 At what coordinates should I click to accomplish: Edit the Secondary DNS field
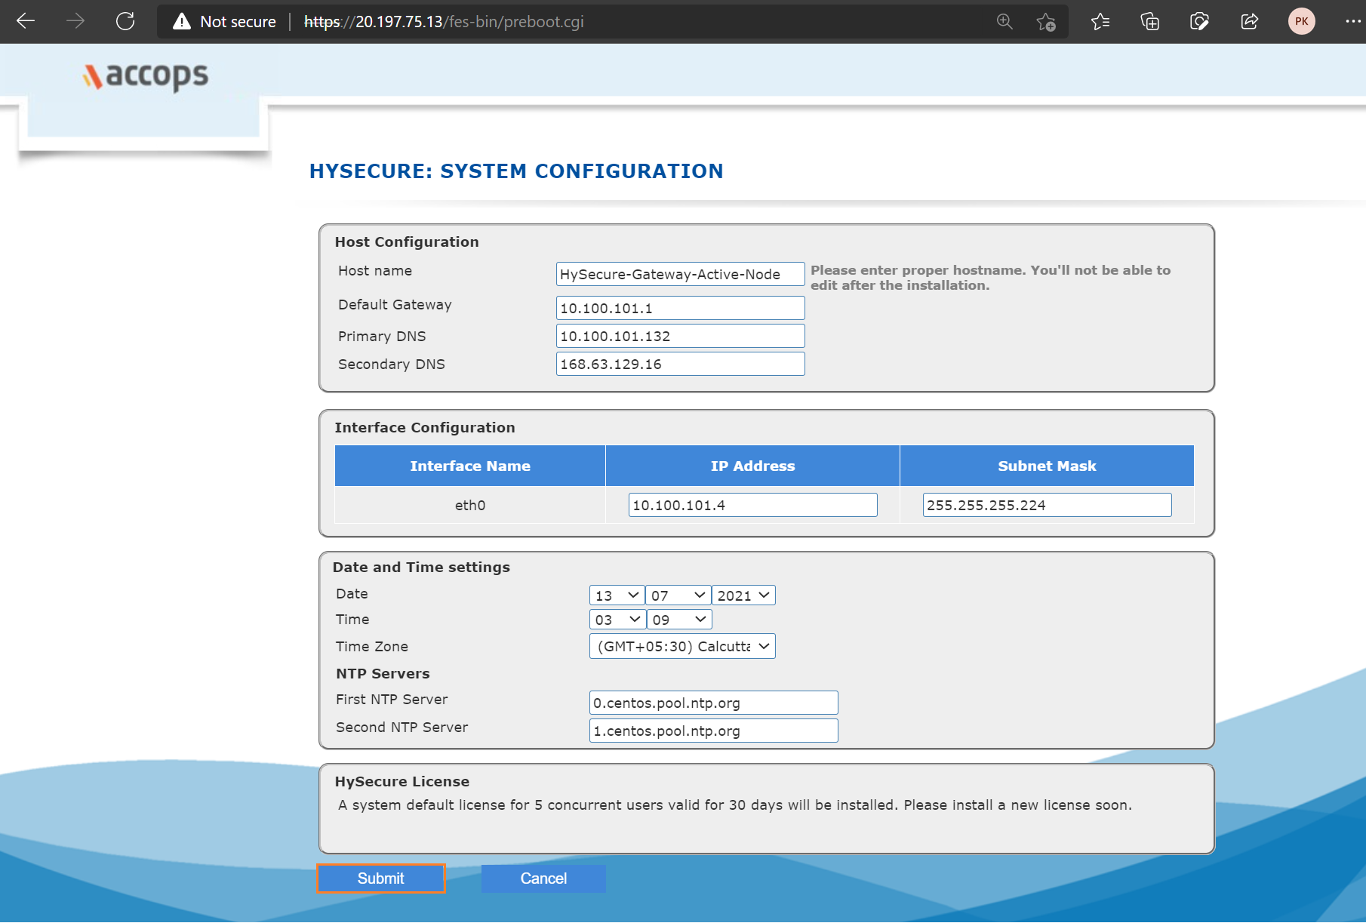click(680, 364)
